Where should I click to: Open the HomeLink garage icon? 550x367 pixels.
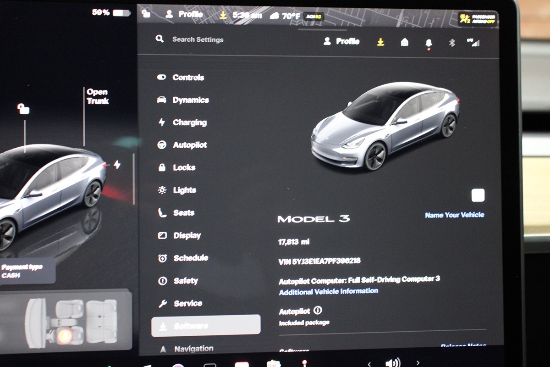coord(404,42)
